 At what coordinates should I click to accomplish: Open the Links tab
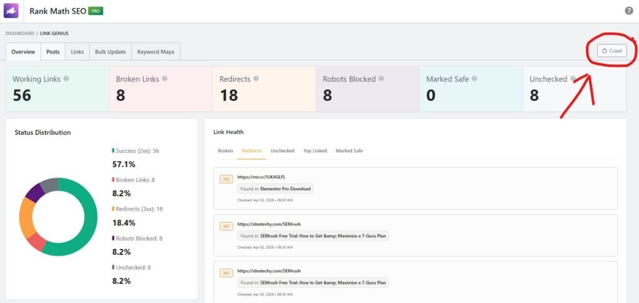77,52
